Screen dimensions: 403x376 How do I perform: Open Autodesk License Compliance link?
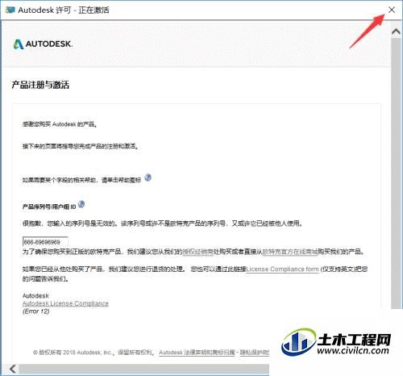[x=65, y=303]
